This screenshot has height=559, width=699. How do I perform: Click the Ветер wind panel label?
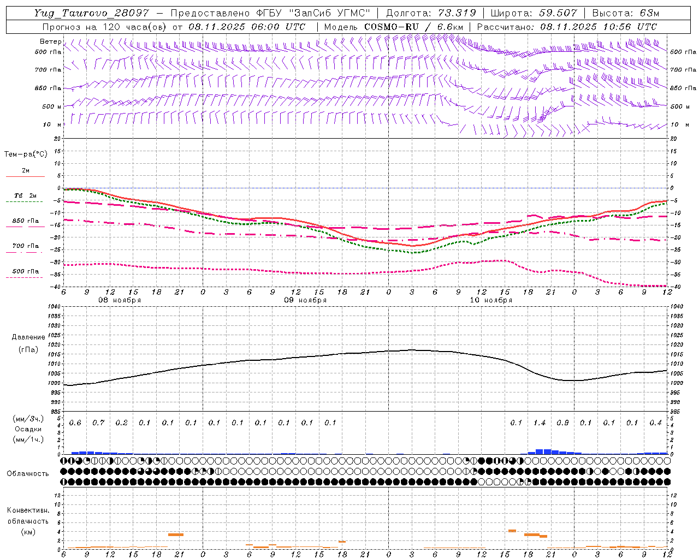tap(50, 41)
